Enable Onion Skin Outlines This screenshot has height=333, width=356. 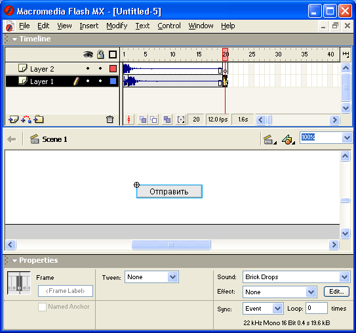(x=153, y=120)
